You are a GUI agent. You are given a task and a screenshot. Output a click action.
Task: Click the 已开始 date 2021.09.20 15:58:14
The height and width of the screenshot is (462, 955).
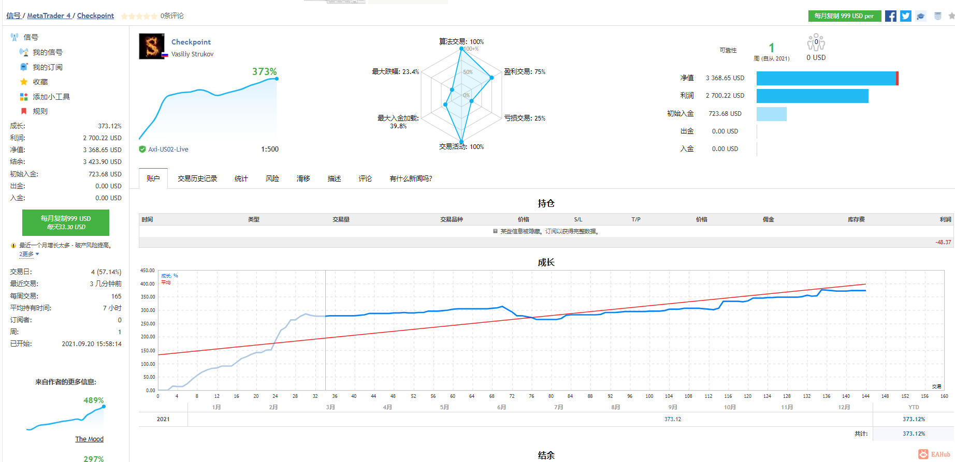(x=92, y=344)
